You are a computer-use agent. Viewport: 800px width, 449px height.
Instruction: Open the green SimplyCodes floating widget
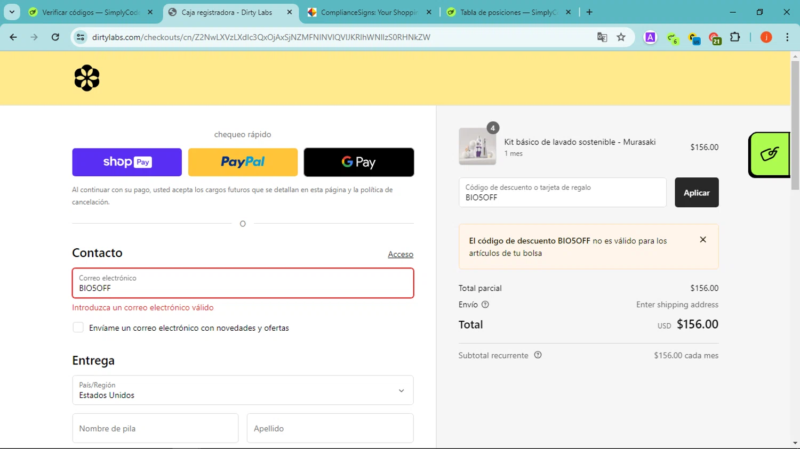(769, 154)
